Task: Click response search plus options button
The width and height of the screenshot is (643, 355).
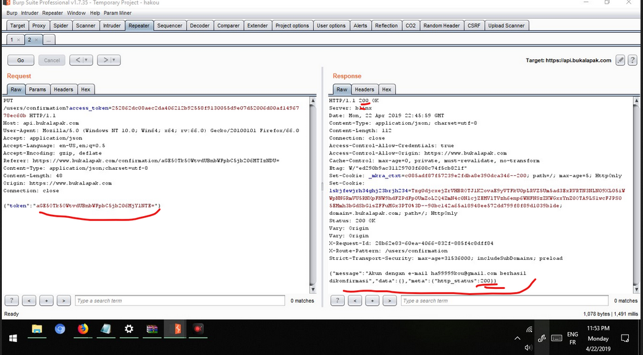Action: click(372, 301)
